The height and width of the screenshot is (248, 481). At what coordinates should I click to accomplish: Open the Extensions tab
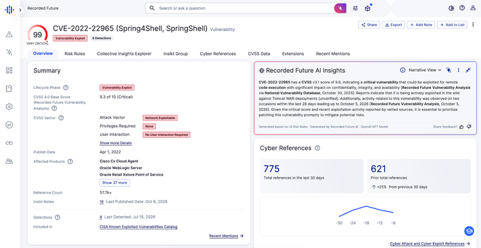(293, 54)
